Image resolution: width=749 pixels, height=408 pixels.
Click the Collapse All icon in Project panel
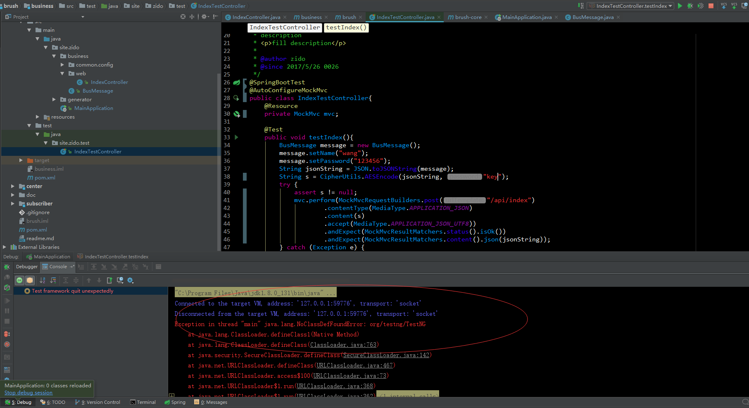192,17
